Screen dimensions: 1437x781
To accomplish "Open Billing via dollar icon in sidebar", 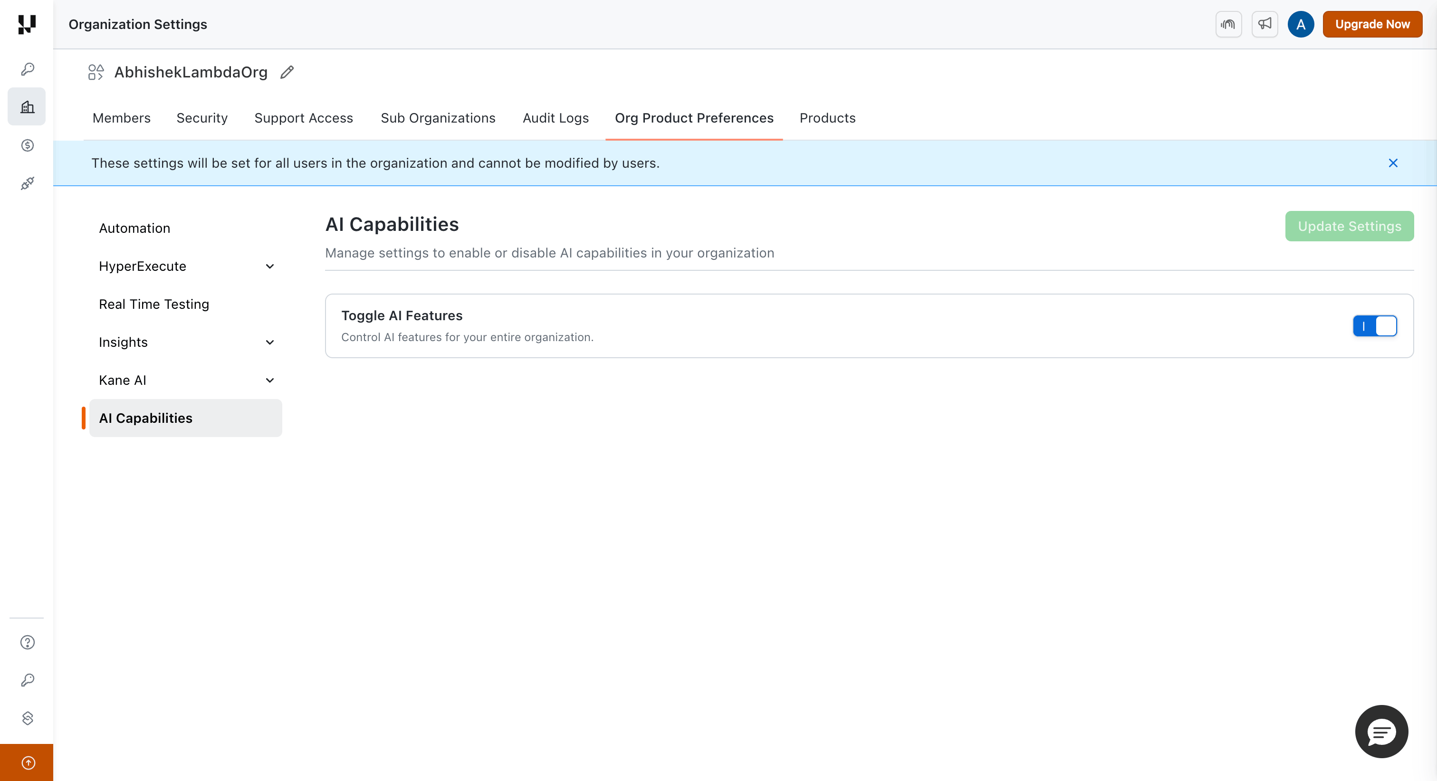I will 26,145.
